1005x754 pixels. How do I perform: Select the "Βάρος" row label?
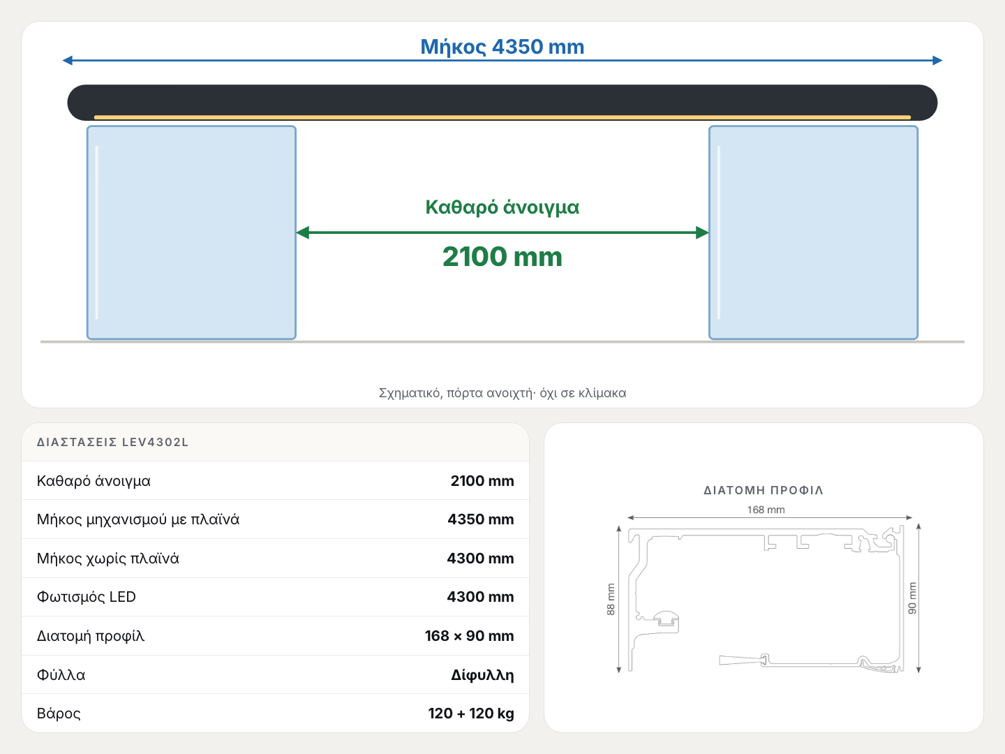[59, 714]
